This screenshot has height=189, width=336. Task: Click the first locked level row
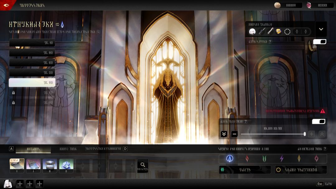(x=32, y=92)
